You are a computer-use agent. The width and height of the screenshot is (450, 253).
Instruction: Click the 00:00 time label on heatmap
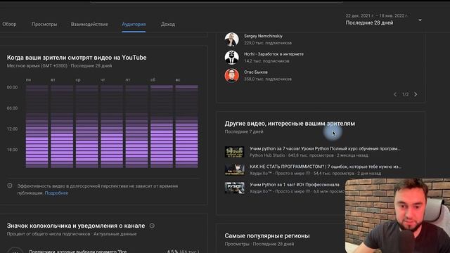[x=12, y=87]
